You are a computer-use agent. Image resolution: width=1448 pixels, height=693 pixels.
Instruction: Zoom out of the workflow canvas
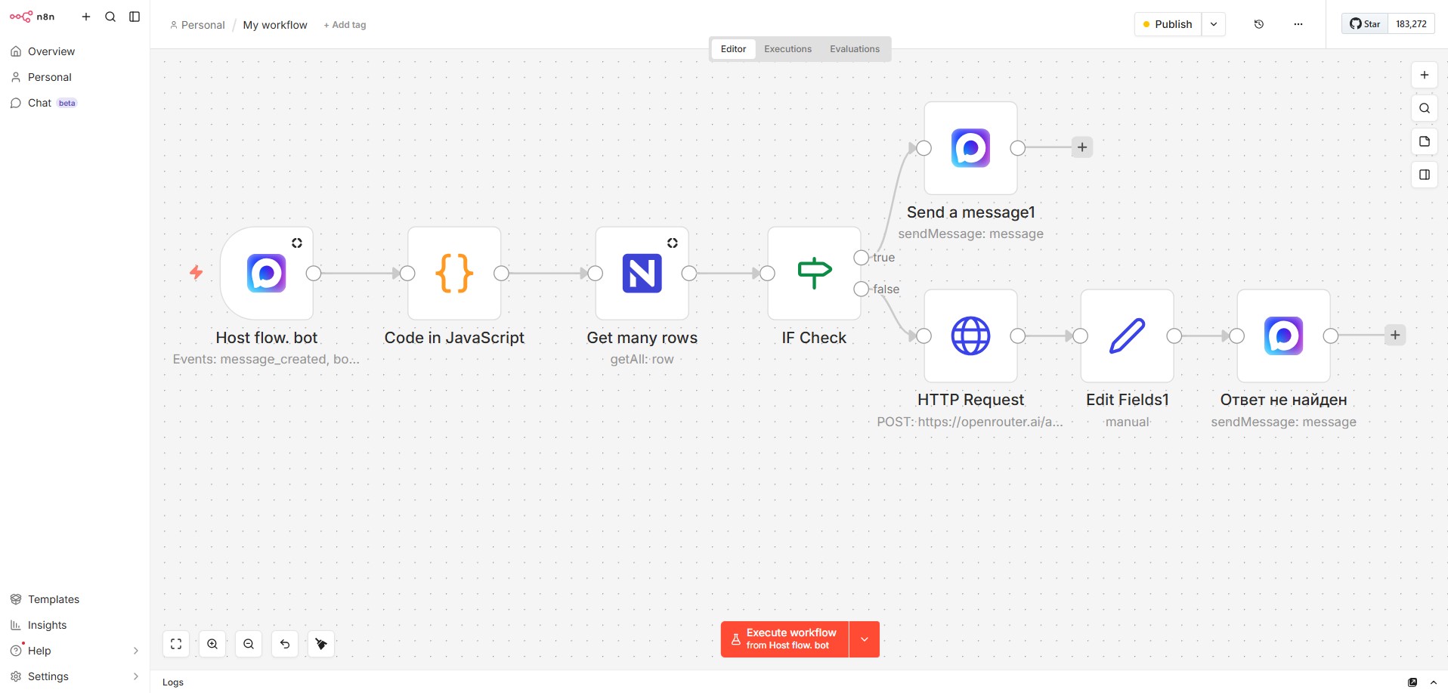click(249, 644)
